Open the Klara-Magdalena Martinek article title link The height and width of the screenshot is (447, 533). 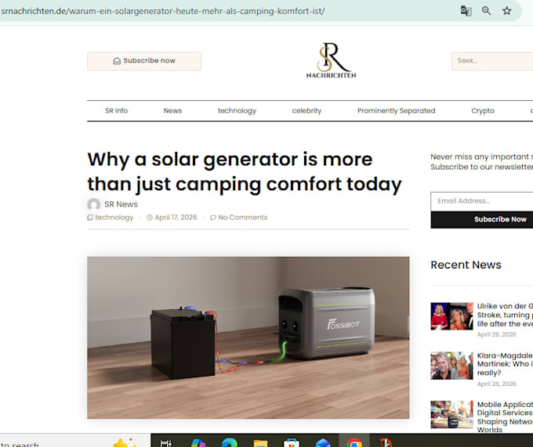click(505, 364)
